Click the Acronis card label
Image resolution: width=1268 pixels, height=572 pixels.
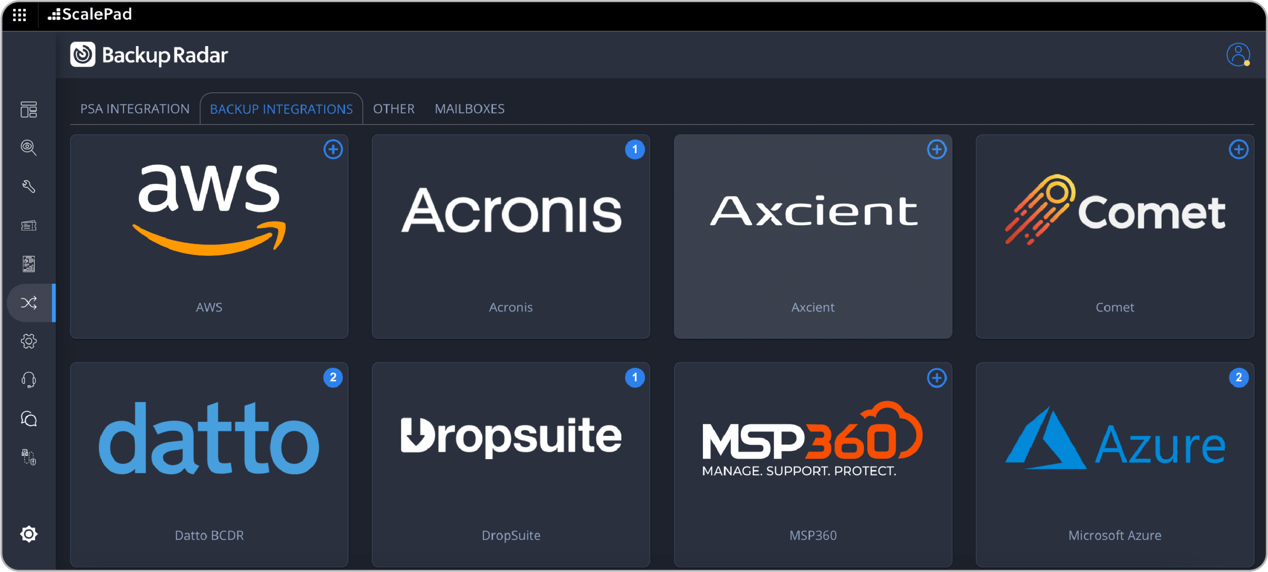[511, 308]
